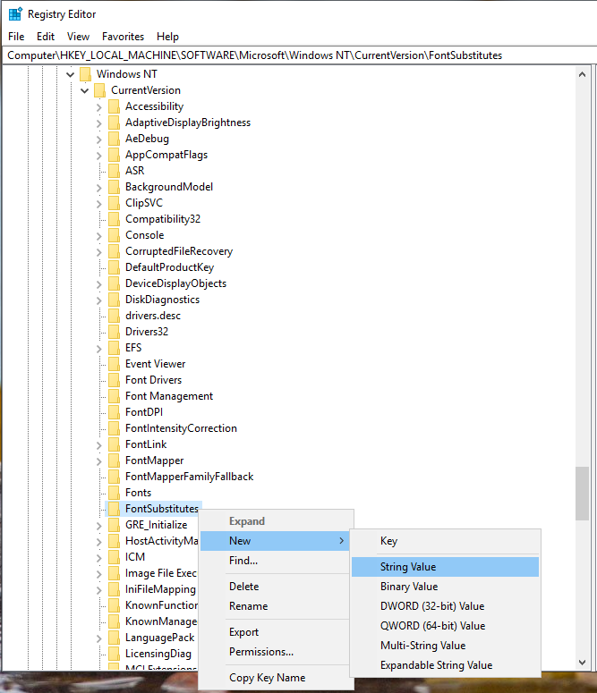The height and width of the screenshot is (693, 597).
Task: Click the registry path address bar
Action: click(299, 55)
